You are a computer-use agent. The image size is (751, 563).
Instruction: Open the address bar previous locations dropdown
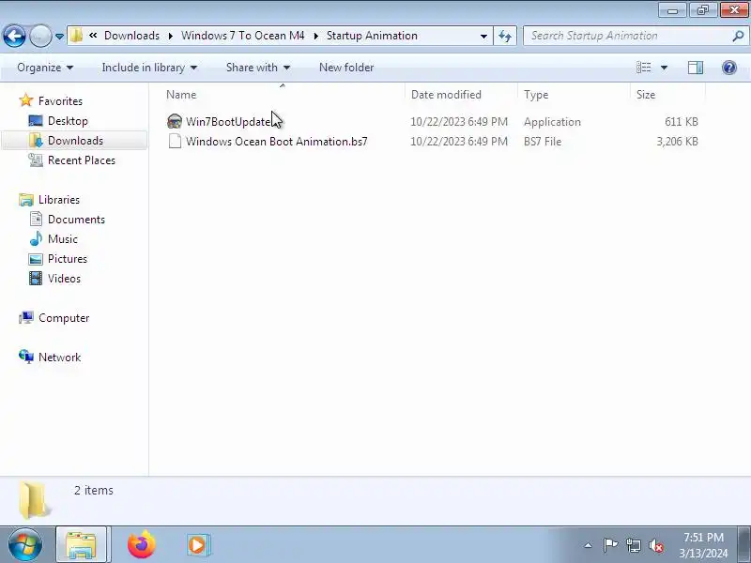pos(483,36)
